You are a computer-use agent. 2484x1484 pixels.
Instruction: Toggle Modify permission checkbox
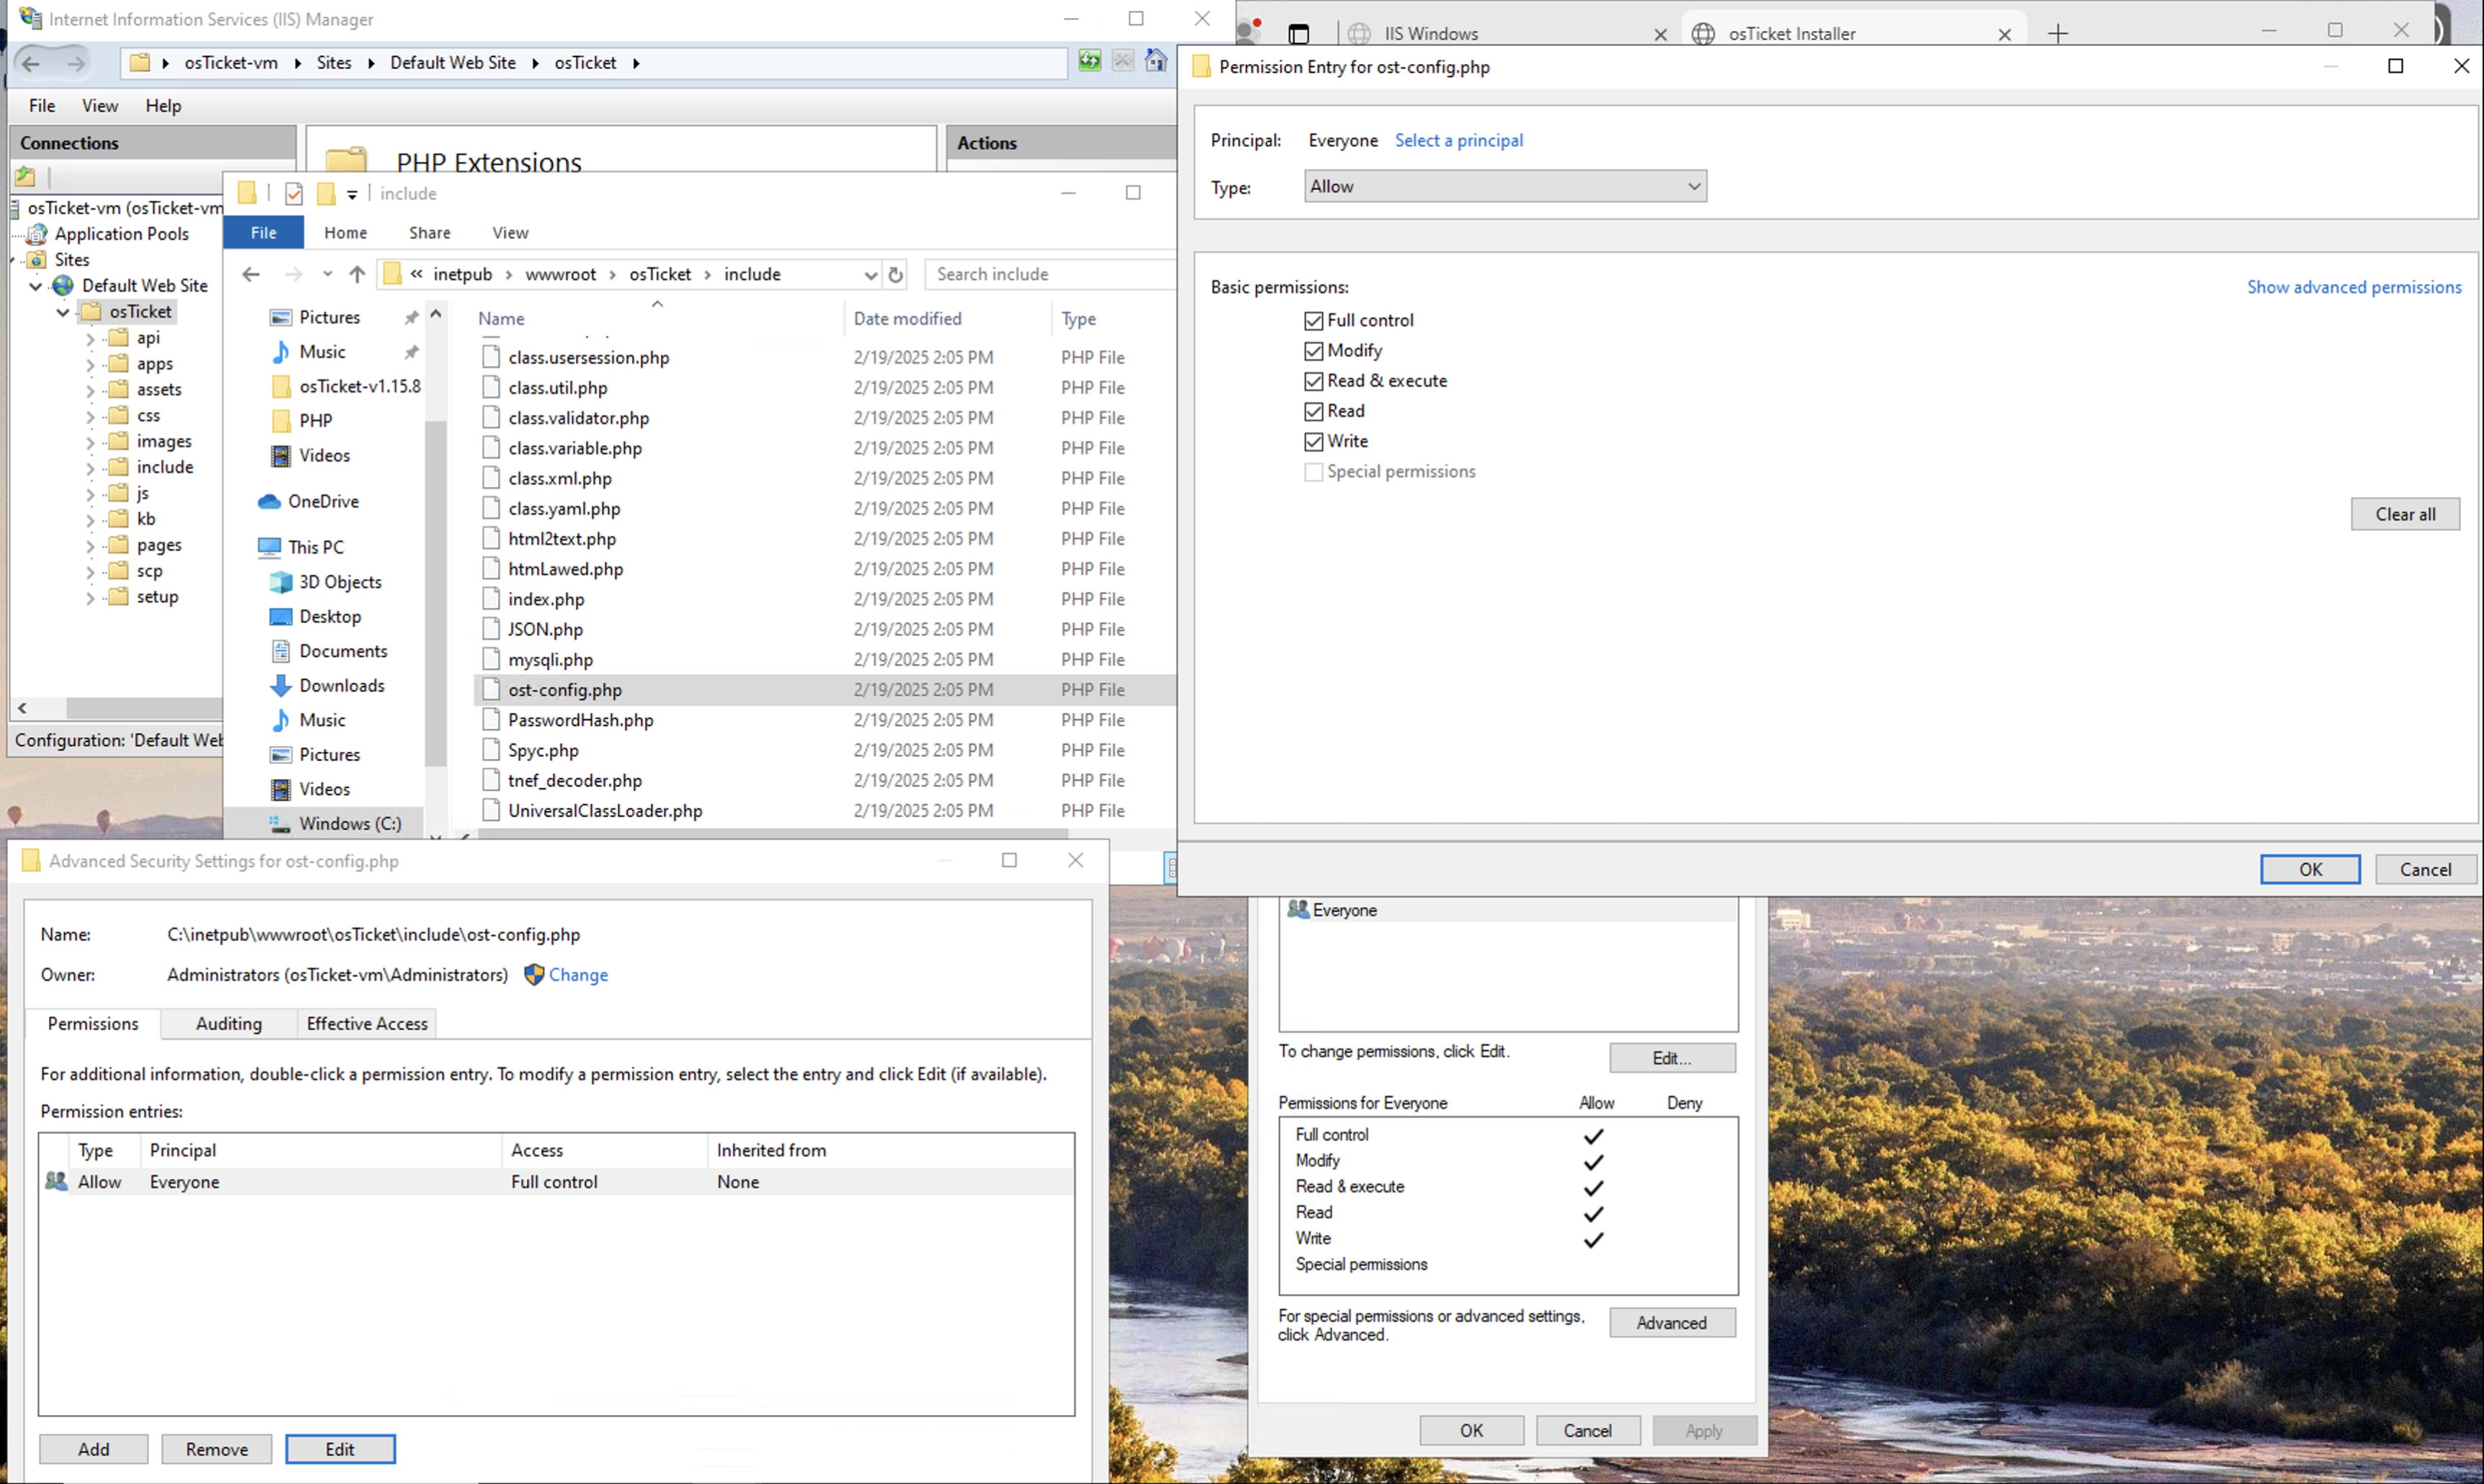pos(1313,351)
